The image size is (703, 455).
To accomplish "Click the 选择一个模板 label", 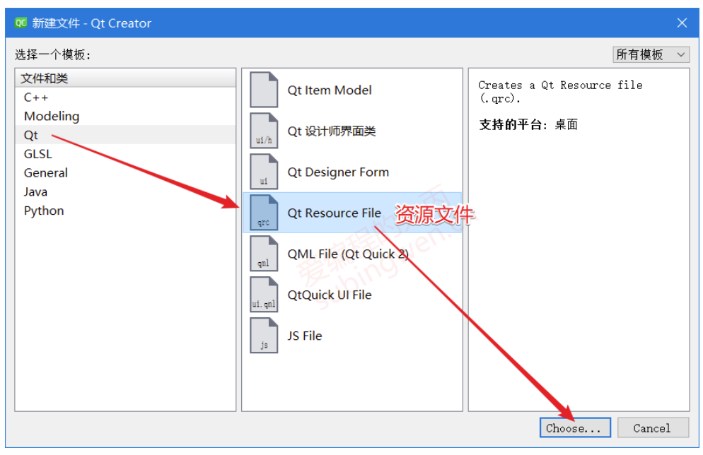I will [53, 54].
